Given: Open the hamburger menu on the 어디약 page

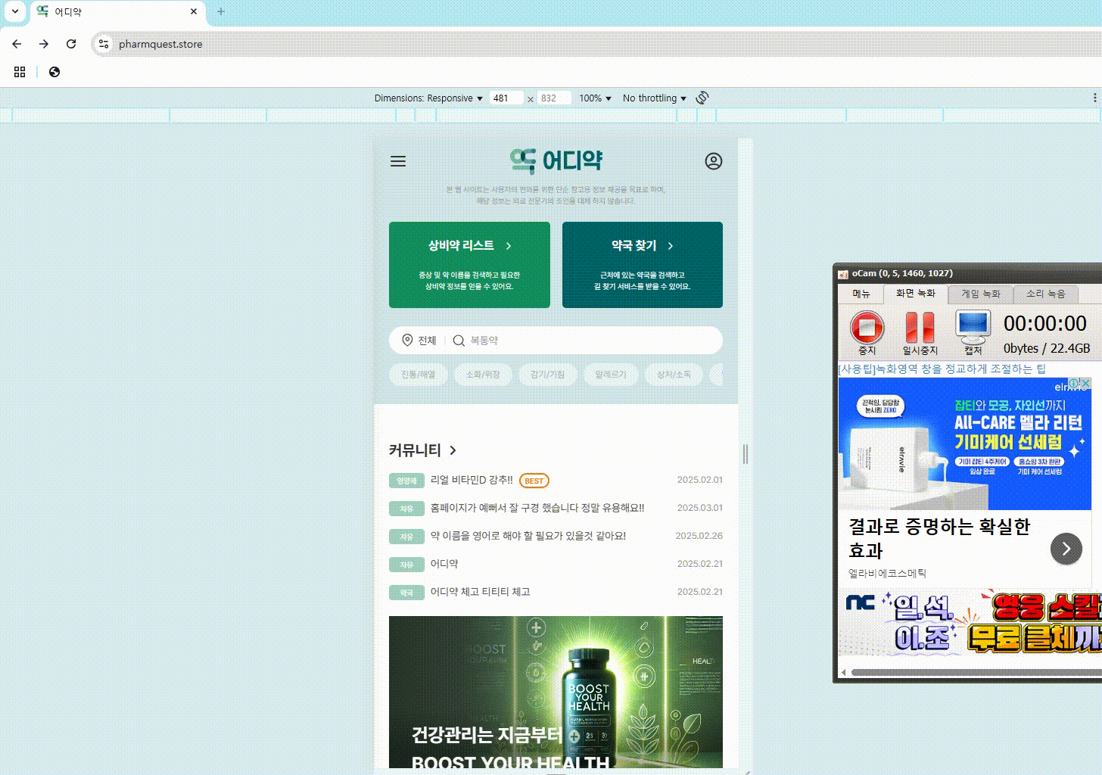Looking at the screenshot, I should click(x=398, y=161).
